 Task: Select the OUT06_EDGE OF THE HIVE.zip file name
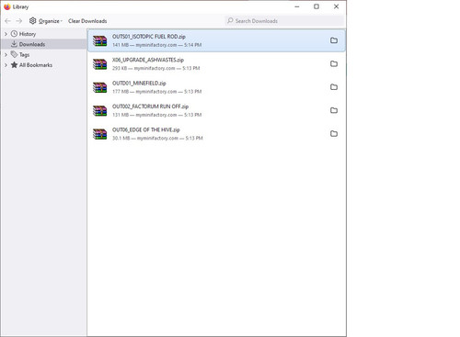(146, 129)
